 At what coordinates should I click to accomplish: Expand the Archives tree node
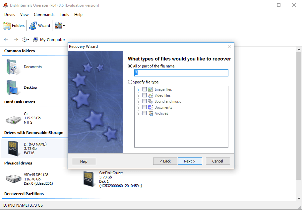(x=138, y=114)
